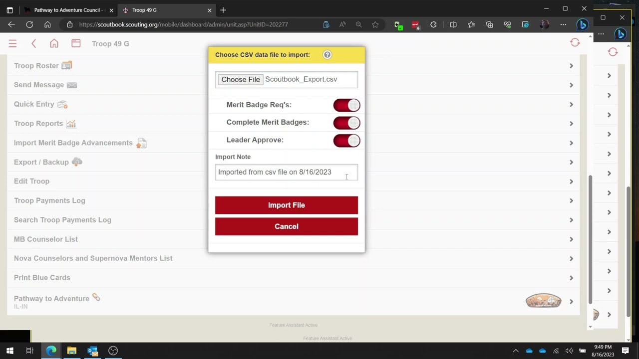Expand the Edit Troop row chevron
The height and width of the screenshot is (359, 639).
[571, 181]
